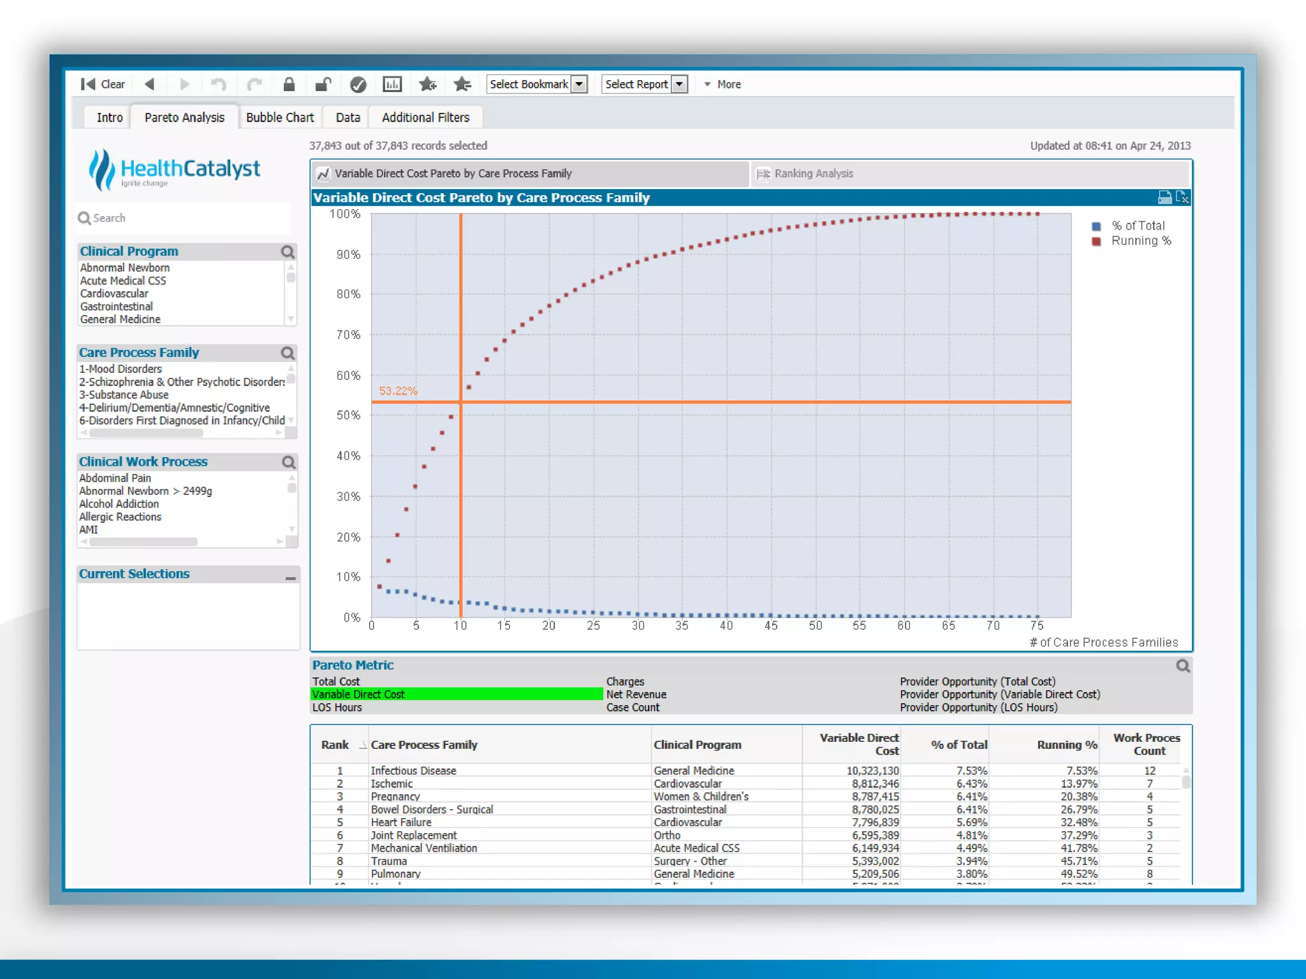This screenshot has width=1306, height=979.
Task: Click the Lock selections padlock icon
Action: coord(289,84)
